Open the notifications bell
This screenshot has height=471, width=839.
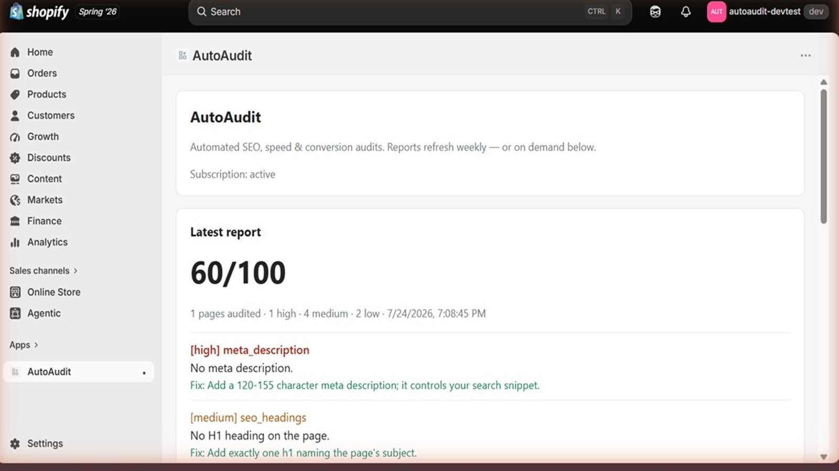(x=686, y=12)
